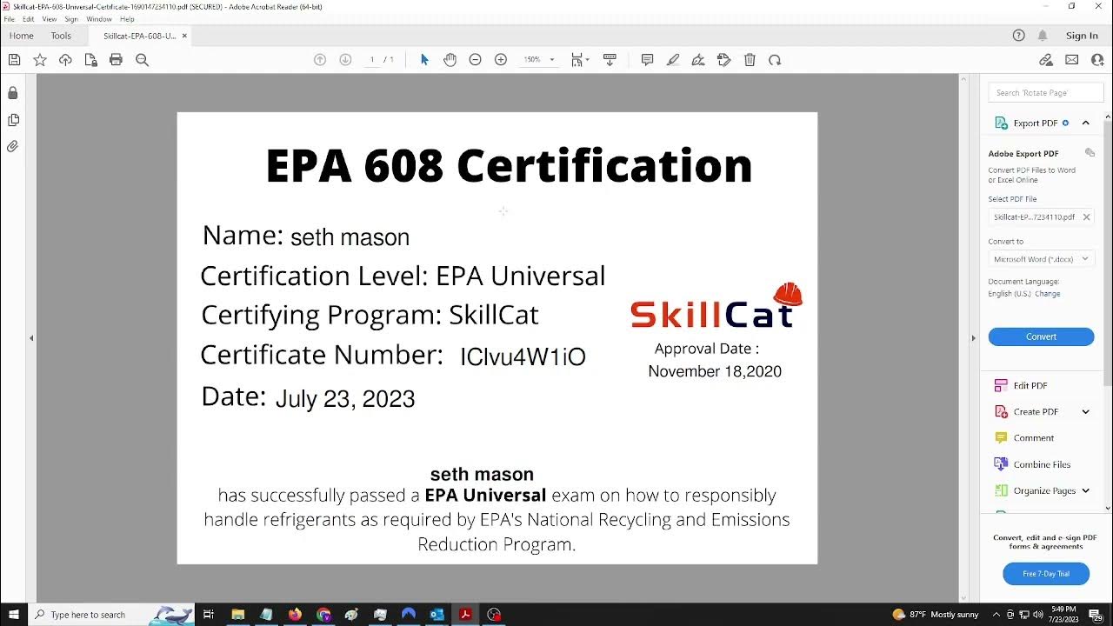Toggle the read mode scrolling icon
This screenshot has height=626, width=1113.
click(610, 60)
